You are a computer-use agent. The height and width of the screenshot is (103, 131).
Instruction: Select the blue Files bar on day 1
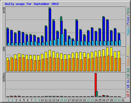point(8,37)
